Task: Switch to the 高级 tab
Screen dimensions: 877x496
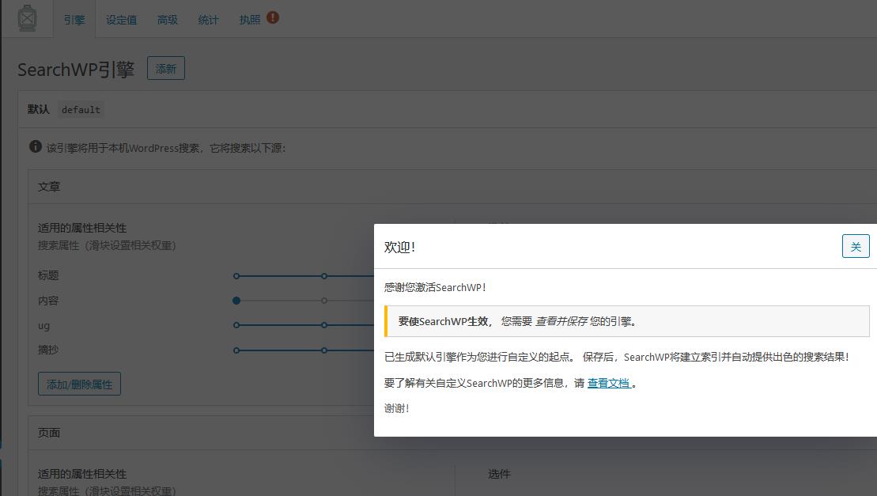Action: 167,20
